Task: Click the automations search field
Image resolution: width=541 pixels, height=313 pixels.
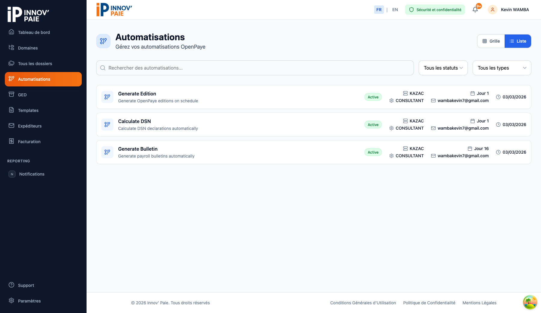Action: coord(255,68)
